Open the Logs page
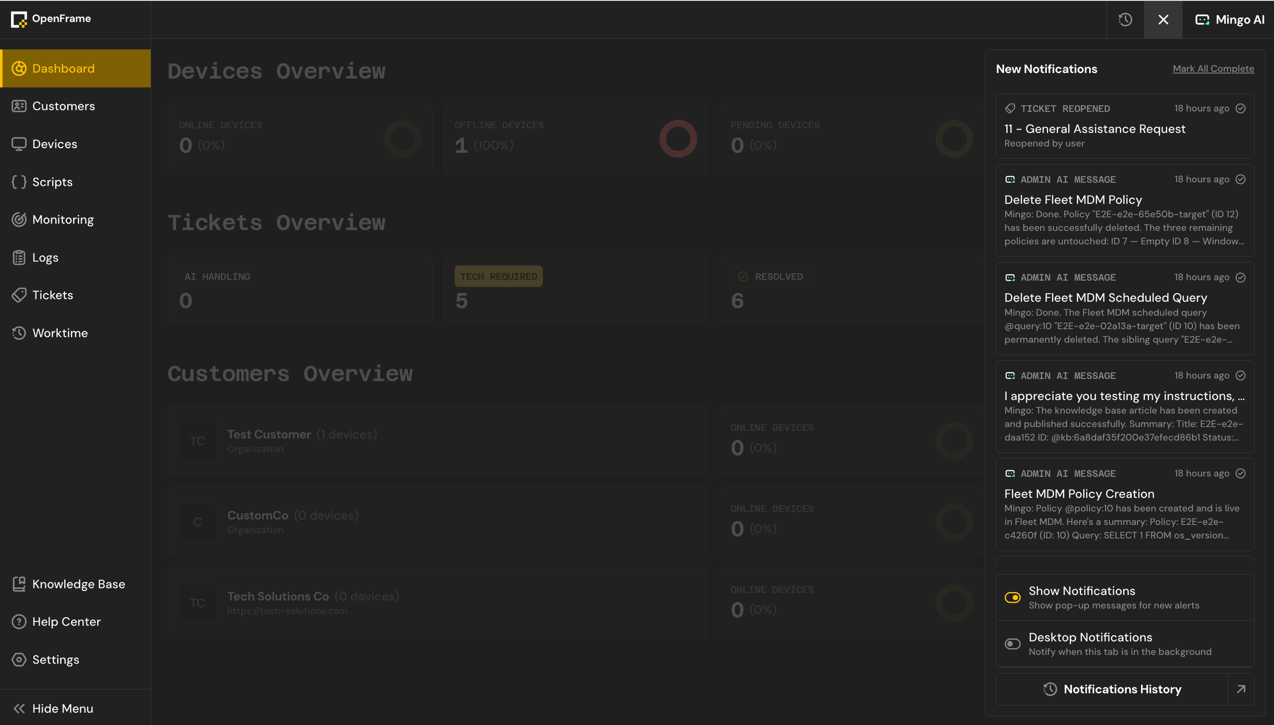Screen dimensions: 1274x725 coord(76,257)
